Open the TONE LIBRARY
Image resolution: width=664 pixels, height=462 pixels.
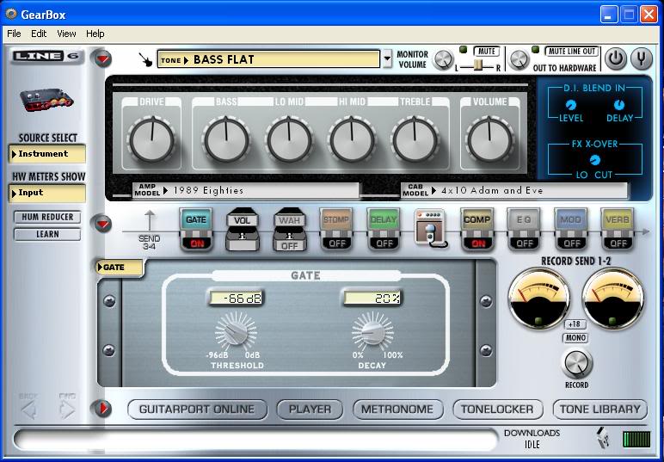click(x=600, y=410)
